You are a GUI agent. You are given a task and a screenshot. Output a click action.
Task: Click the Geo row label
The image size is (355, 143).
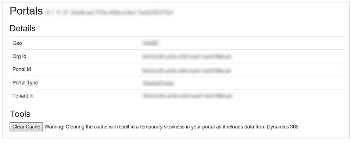[x=17, y=43]
